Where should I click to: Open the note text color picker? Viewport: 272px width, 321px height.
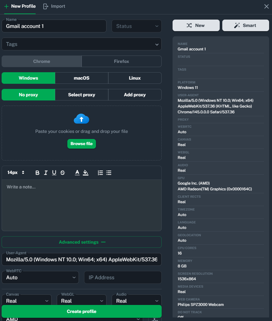pos(77,173)
